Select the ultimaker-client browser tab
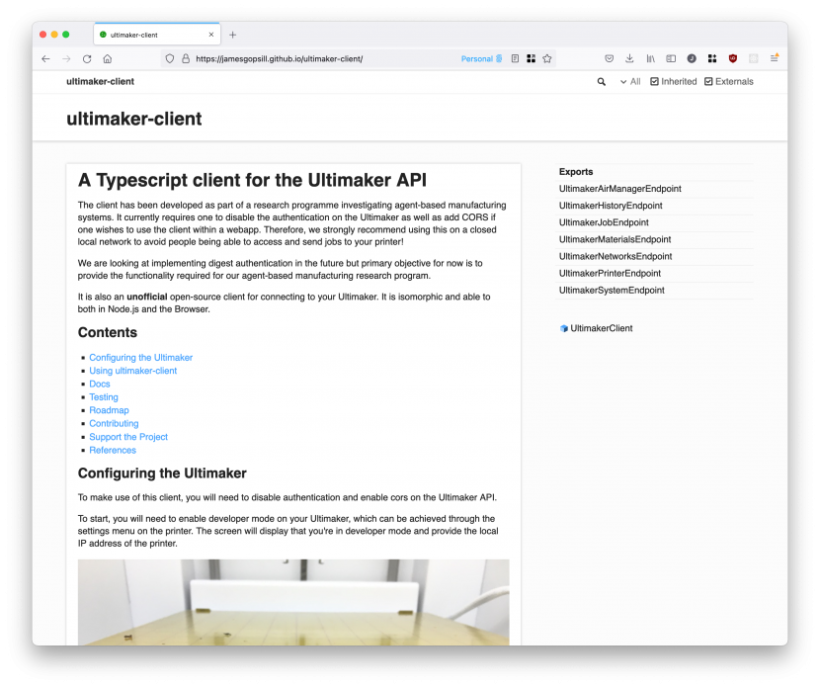This screenshot has width=820, height=688. tap(157, 35)
